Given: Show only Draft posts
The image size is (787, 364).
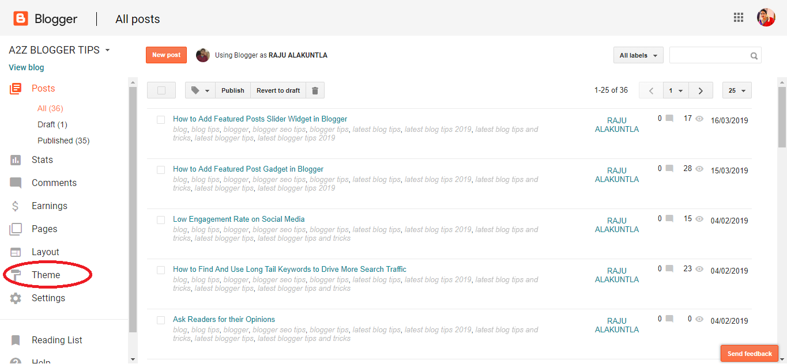Looking at the screenshot, I should click(x=52, y=124).
